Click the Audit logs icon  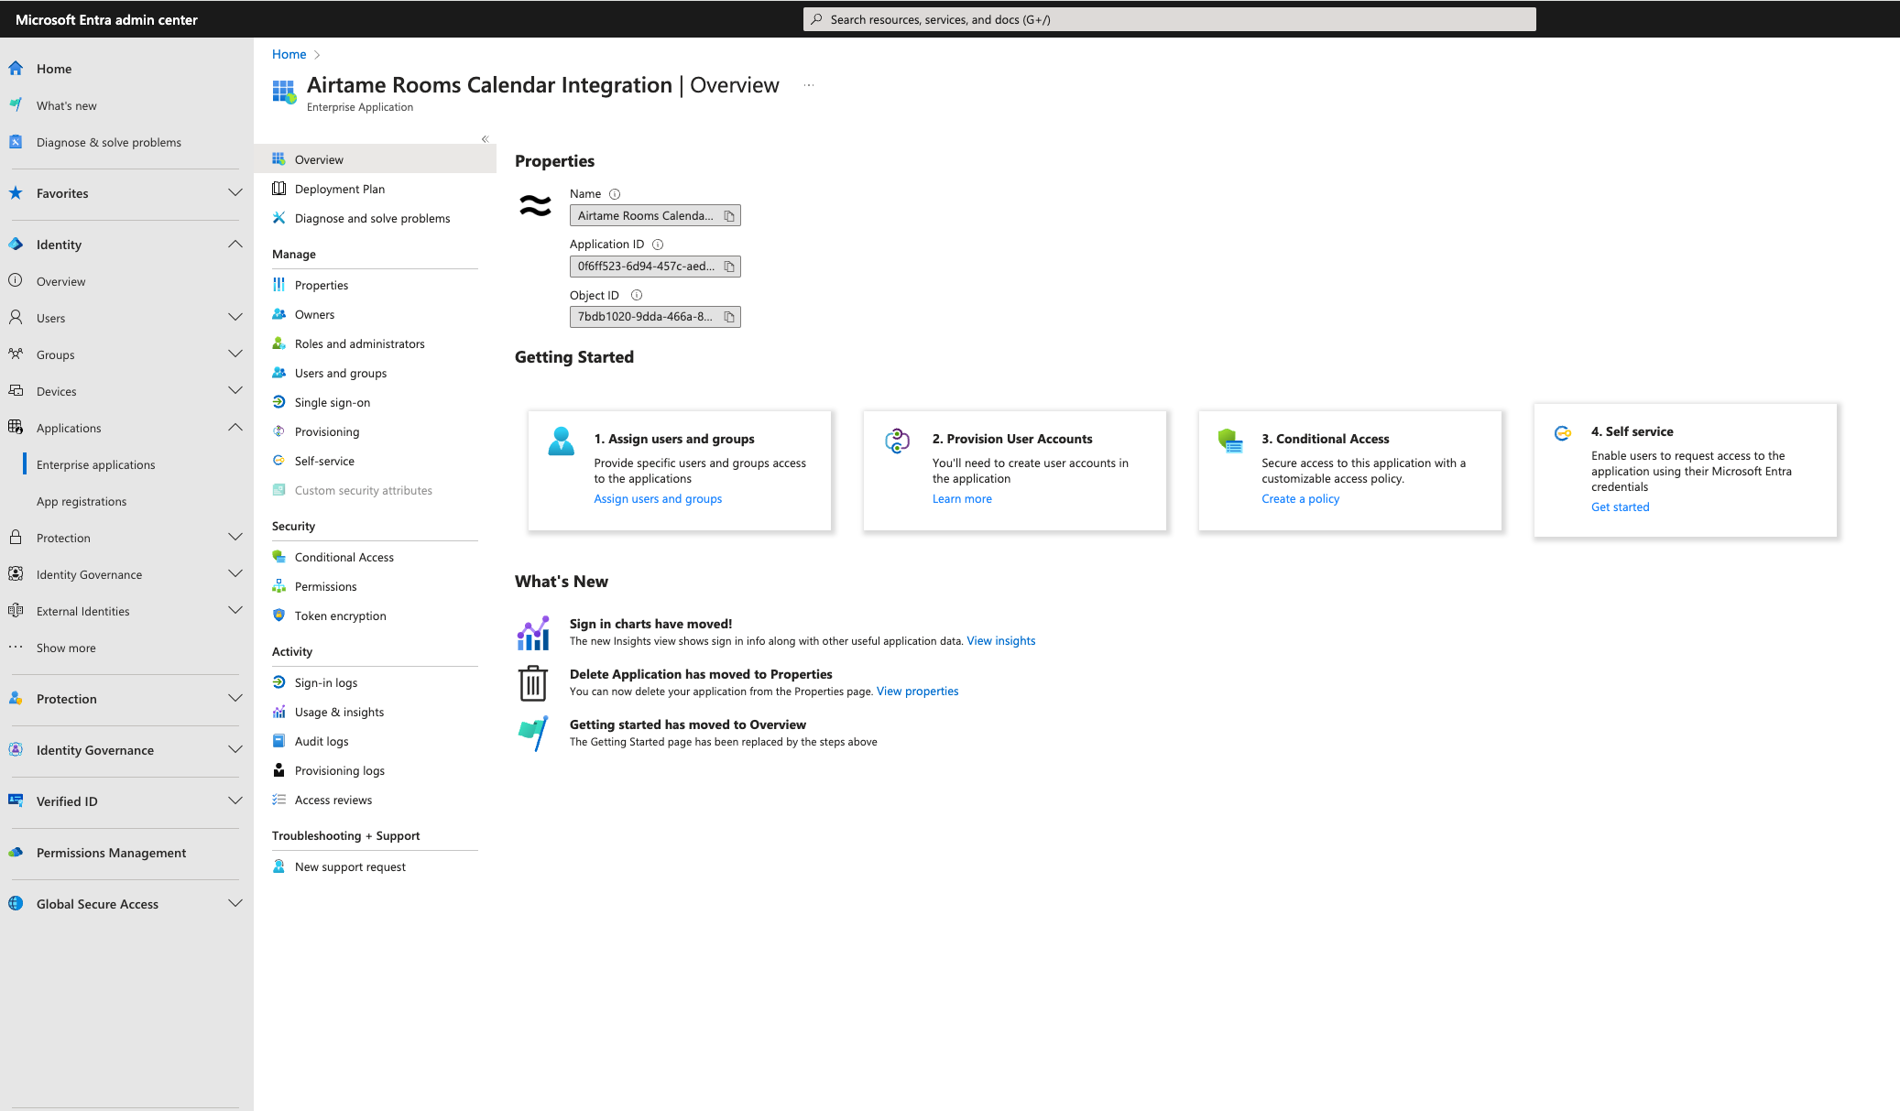pyautogui.click(x=279, y=741)
